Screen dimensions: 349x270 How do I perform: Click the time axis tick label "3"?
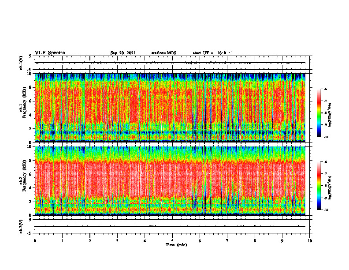tap(117, 241)
